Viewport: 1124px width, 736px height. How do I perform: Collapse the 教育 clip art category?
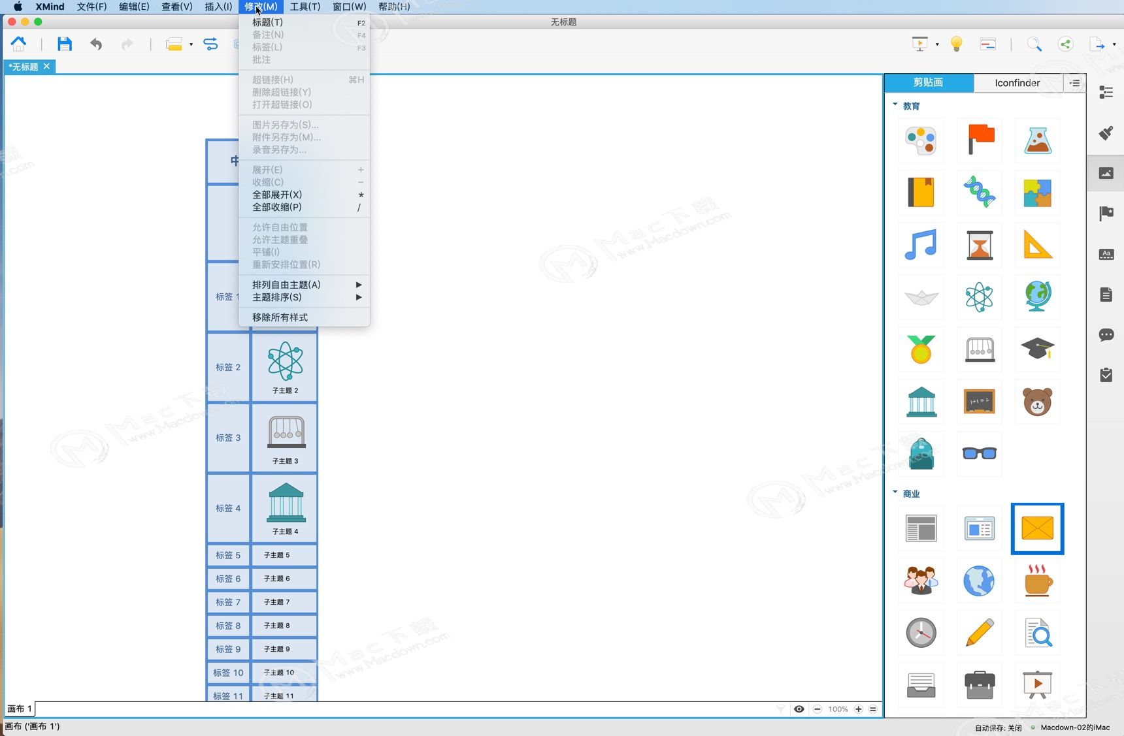pyautogui.click(x=895, y=104)
